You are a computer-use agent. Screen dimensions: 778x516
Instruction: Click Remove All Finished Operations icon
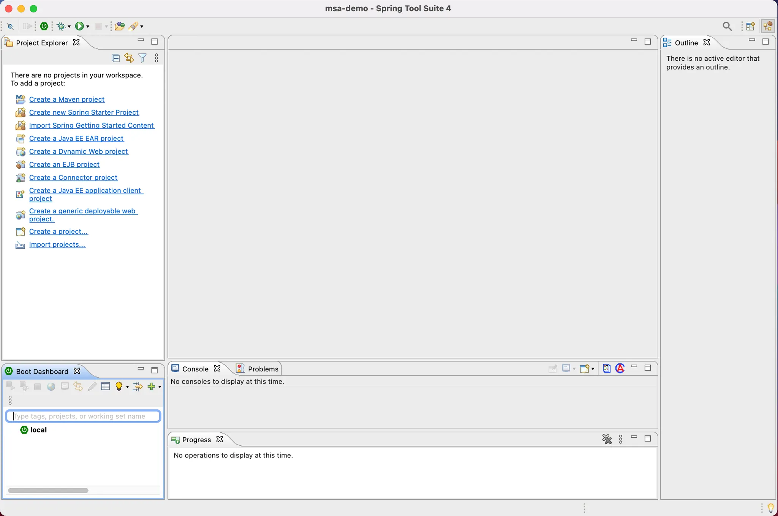coord(607,439)
